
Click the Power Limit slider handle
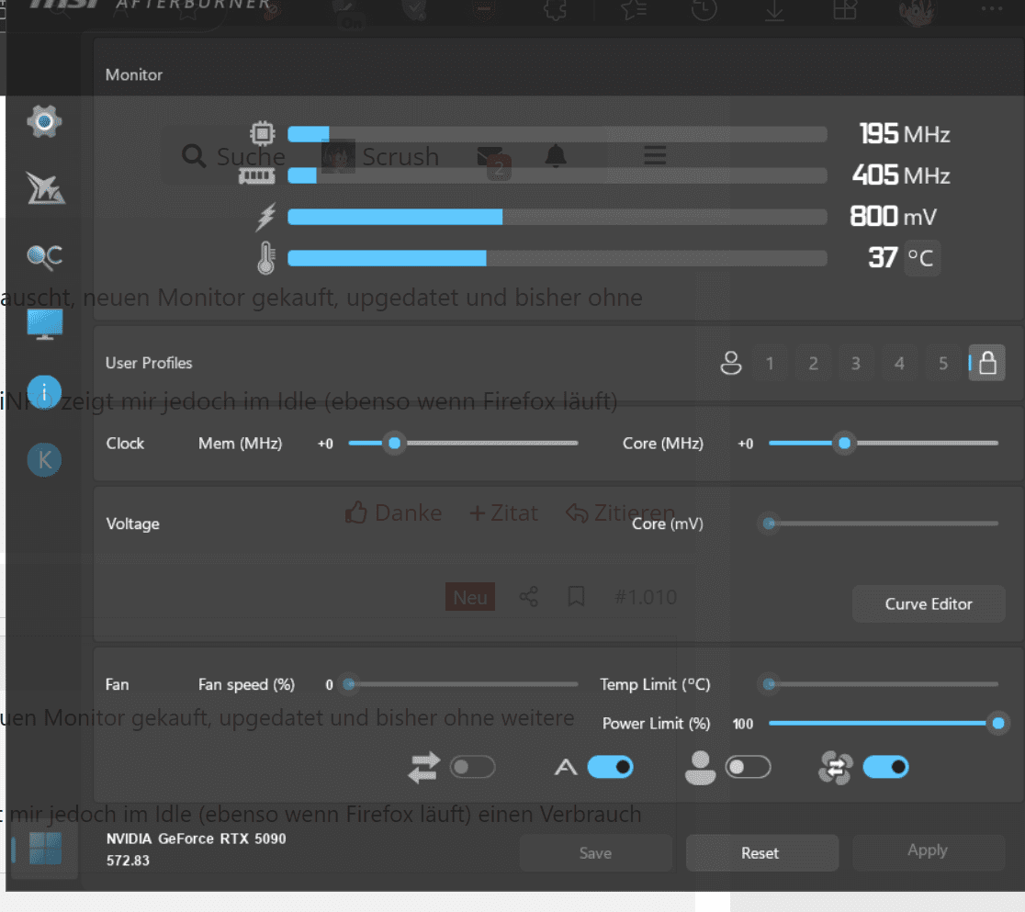(998, 724)
